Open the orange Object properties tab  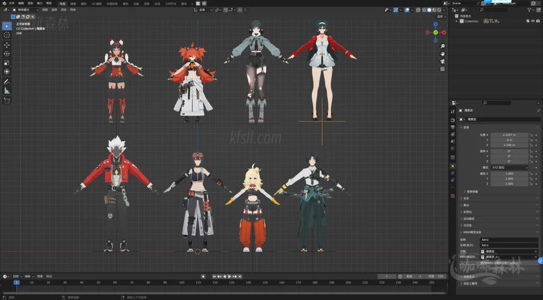[453, 166]
